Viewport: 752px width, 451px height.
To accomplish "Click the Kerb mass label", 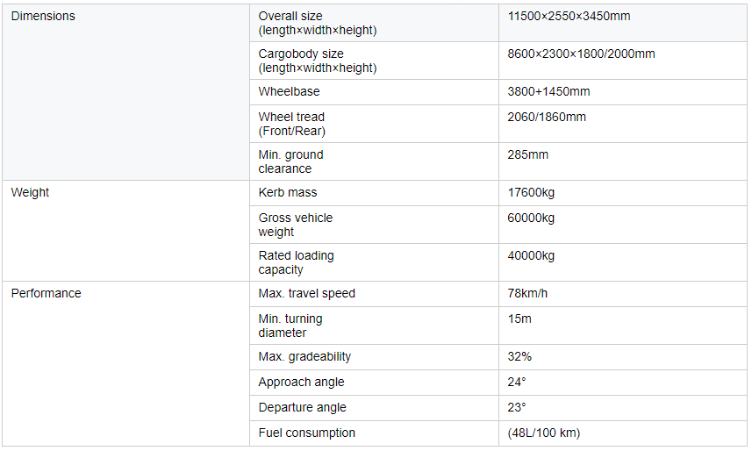I will (288, 192).
